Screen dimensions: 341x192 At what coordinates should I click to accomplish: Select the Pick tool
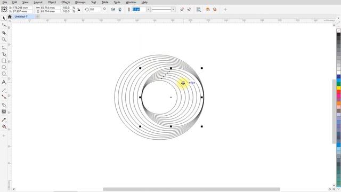point(4,18)
